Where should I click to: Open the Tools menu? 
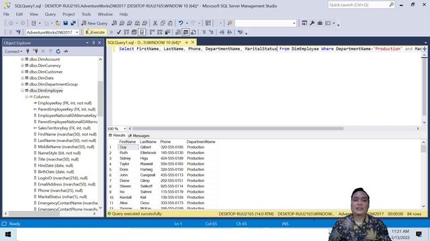86,14
